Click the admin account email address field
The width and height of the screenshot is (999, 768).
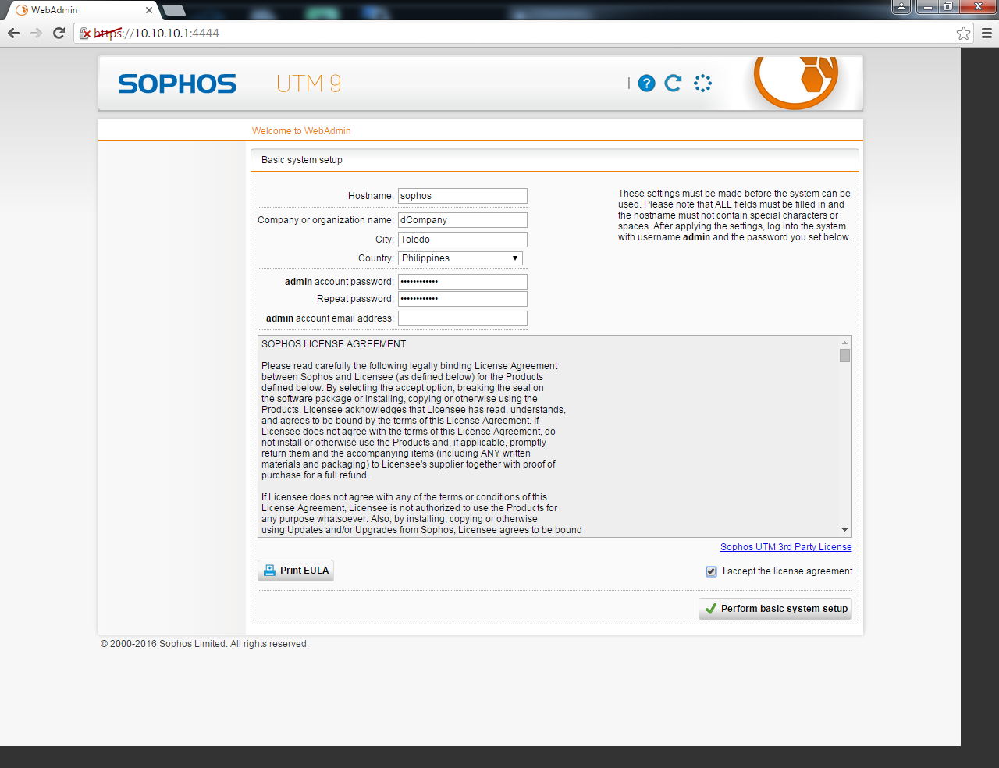point(463,318)
